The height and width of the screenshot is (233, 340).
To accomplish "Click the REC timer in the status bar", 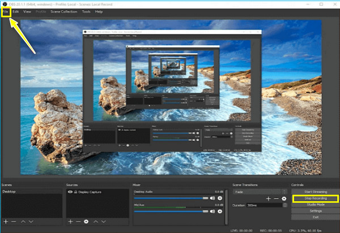I will [x=271, y=231].
